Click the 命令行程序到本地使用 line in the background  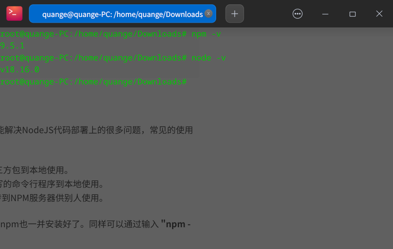click(52, 184)
